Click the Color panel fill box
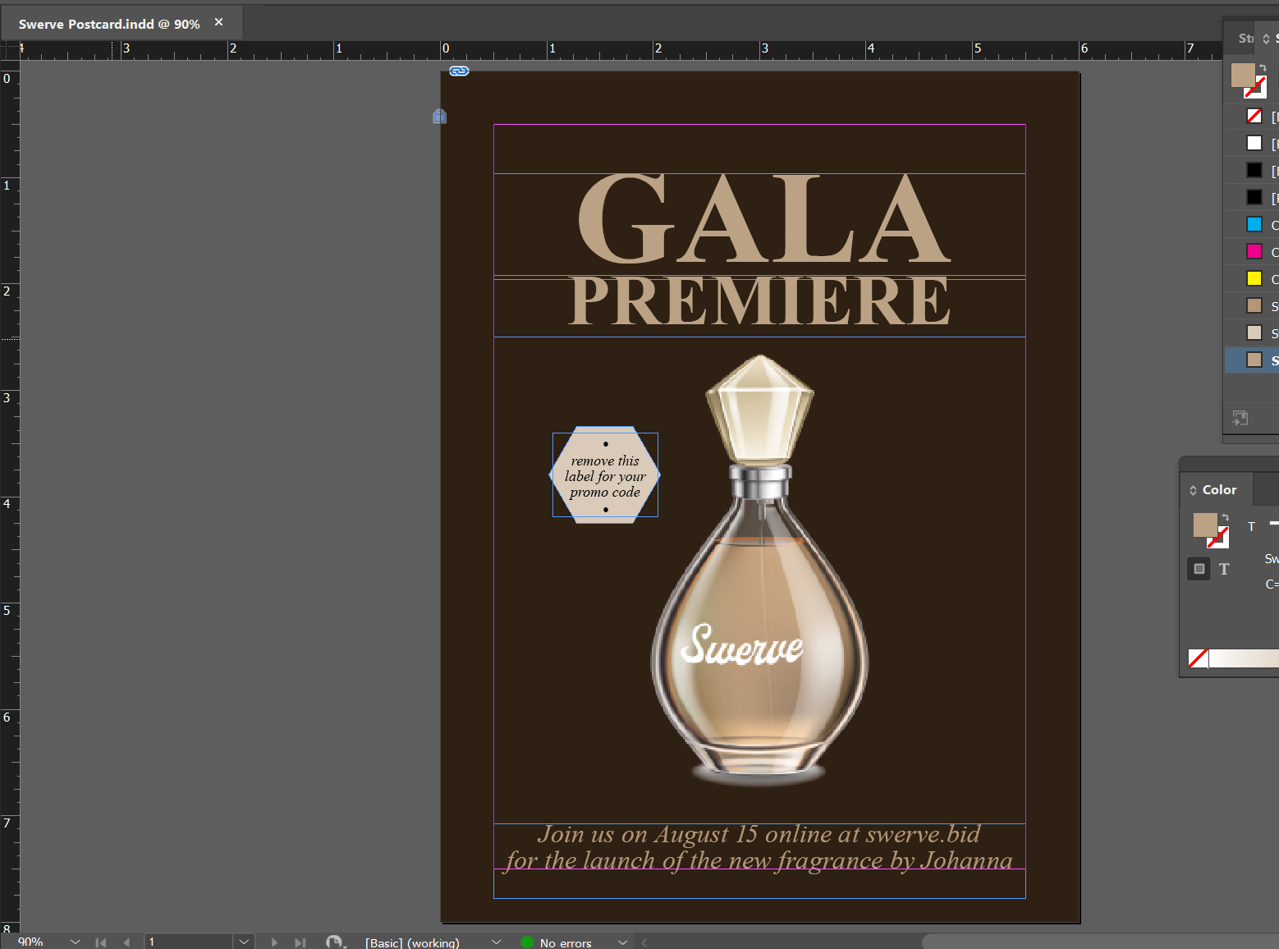1279x949 pixels. coord(1204,525)
